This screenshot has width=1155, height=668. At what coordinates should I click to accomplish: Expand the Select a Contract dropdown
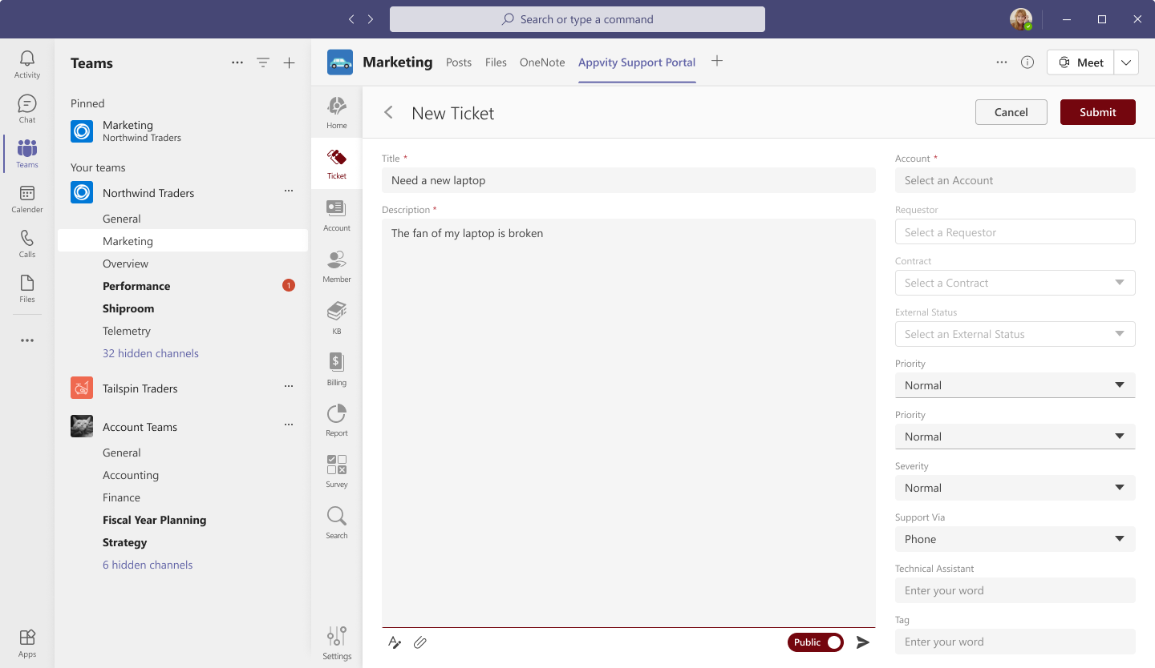point(1015,283)
